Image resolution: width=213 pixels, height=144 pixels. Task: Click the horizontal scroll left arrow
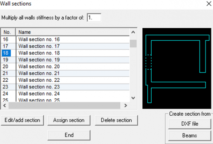pyautogui.click(x=5, y=105)
